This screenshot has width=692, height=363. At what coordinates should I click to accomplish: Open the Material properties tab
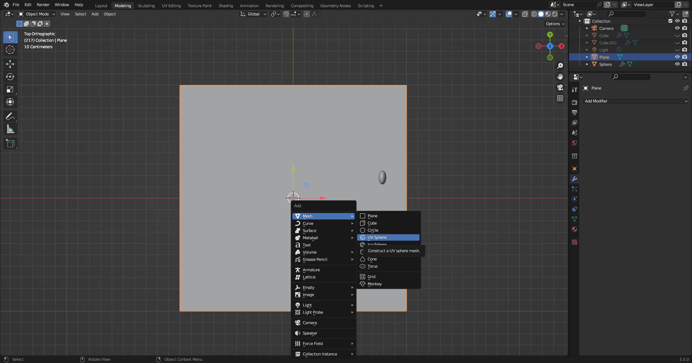tap(575, 229)
